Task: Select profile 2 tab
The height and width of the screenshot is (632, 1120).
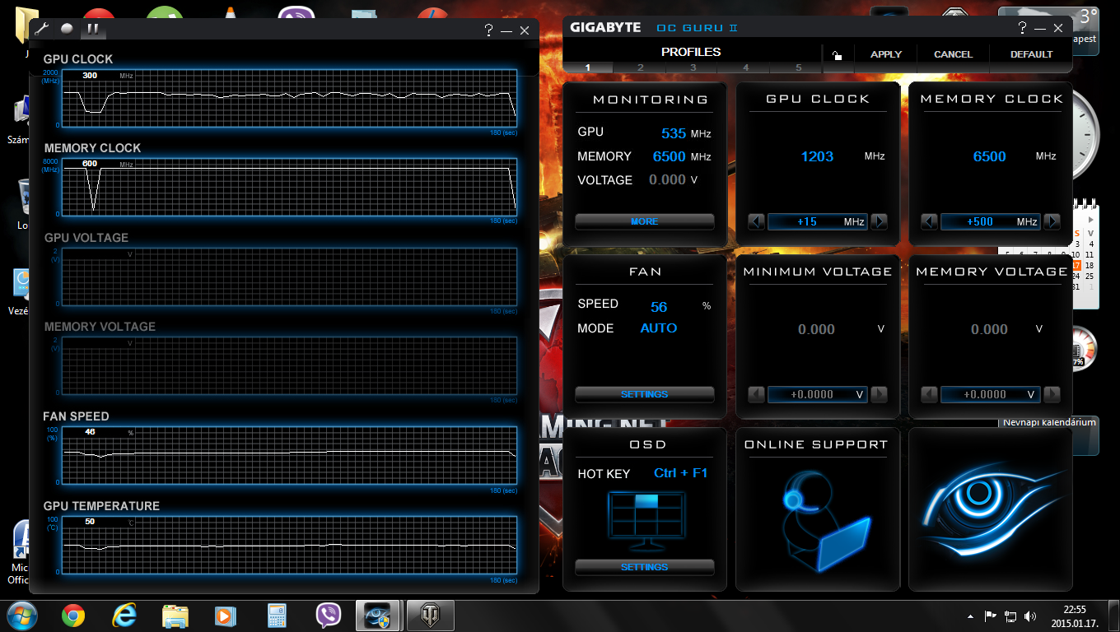Action: (641, 67)
